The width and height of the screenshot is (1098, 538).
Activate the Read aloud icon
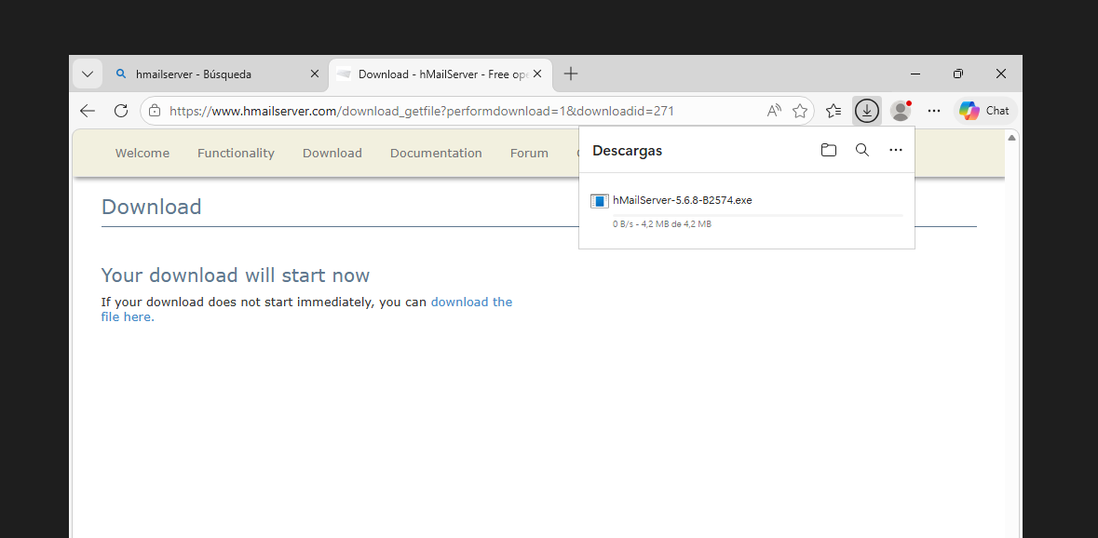(x=774, y=111)
